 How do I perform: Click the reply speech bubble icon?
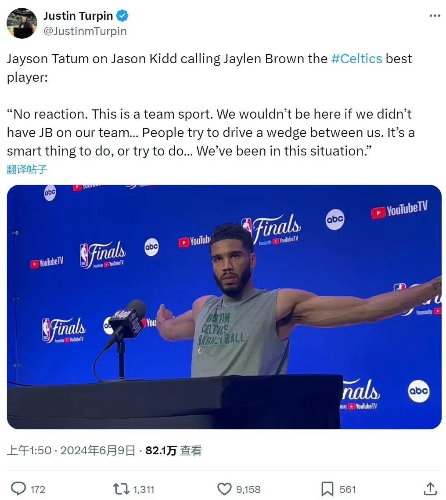pos(18,489)
